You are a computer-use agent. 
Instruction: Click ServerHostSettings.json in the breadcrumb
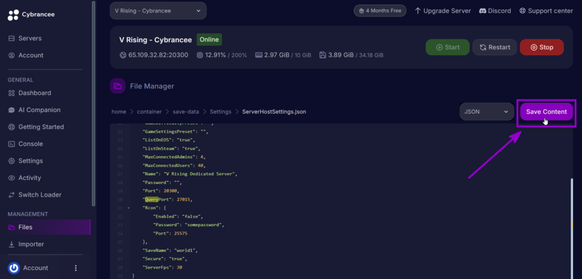point(274,112)
